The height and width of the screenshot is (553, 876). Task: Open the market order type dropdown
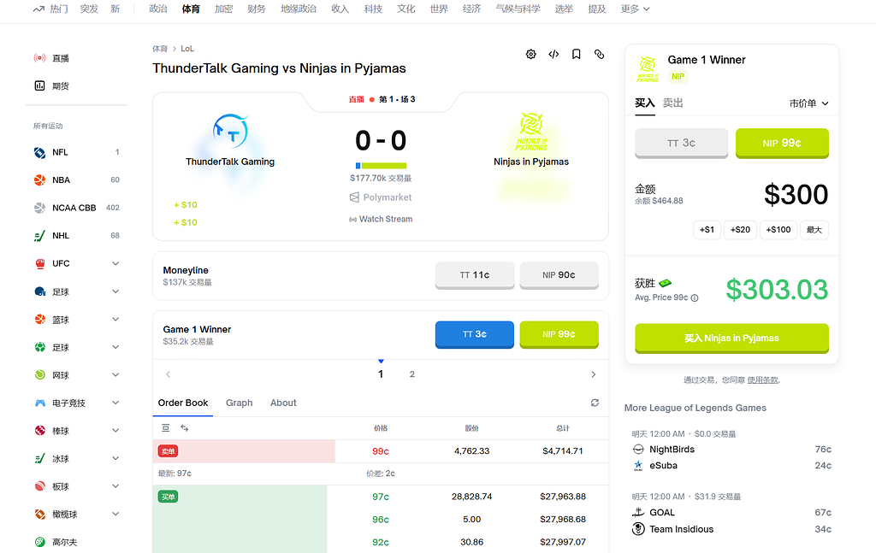(x=808, y=103)
